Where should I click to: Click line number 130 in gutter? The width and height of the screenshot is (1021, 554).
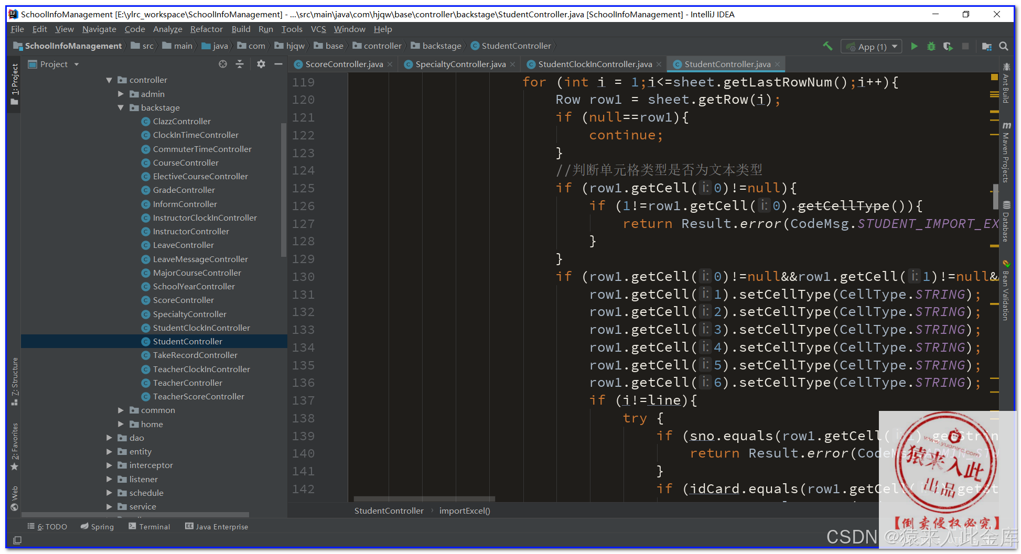[304, 277]
